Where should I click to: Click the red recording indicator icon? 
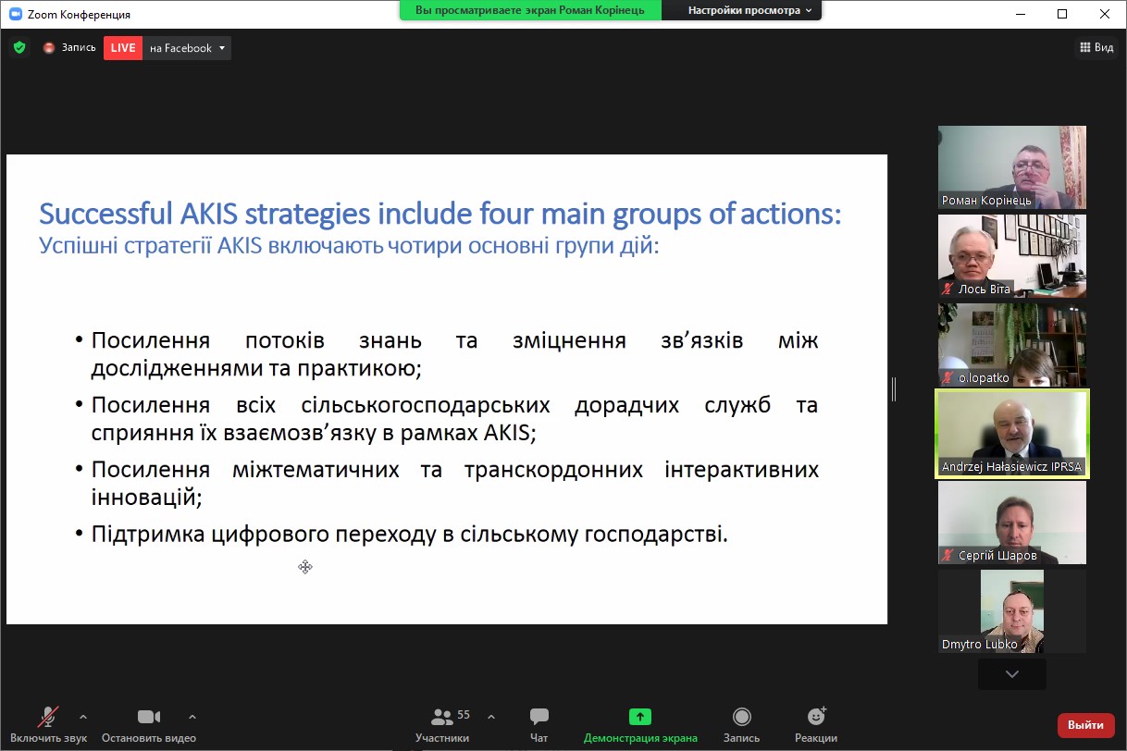click(49, 48)
